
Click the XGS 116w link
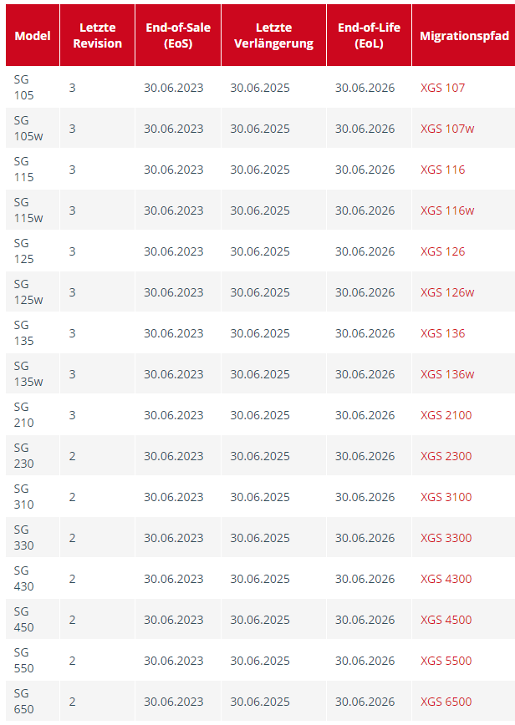[447, 210]
